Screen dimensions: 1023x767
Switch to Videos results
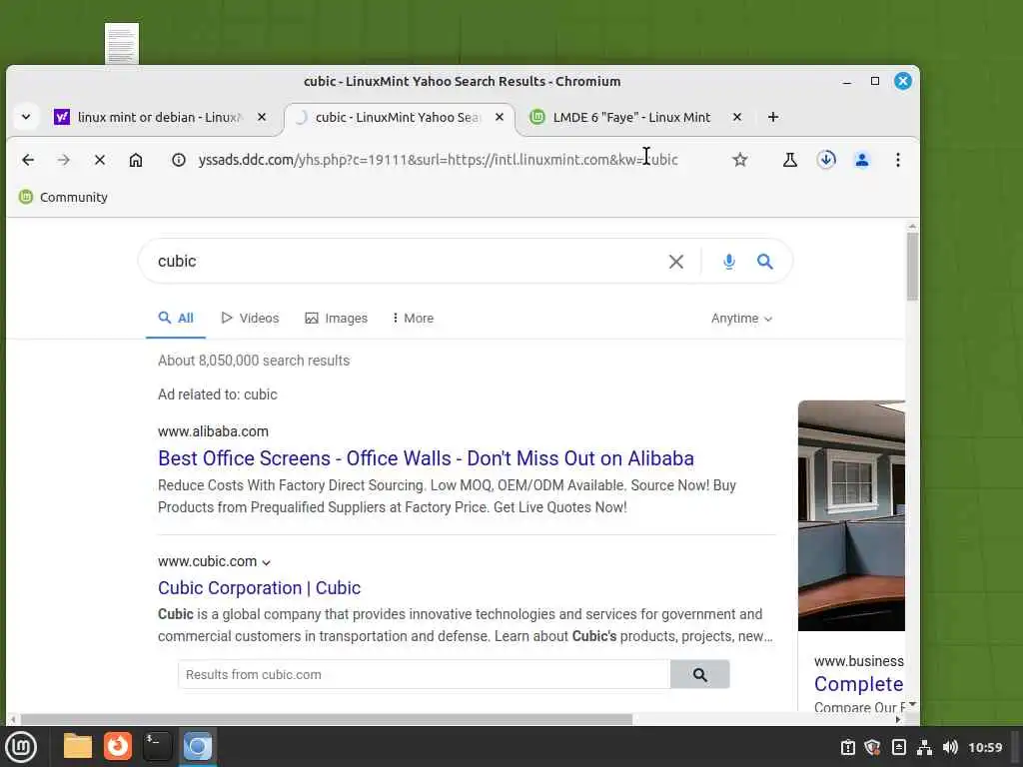(250, 319)
